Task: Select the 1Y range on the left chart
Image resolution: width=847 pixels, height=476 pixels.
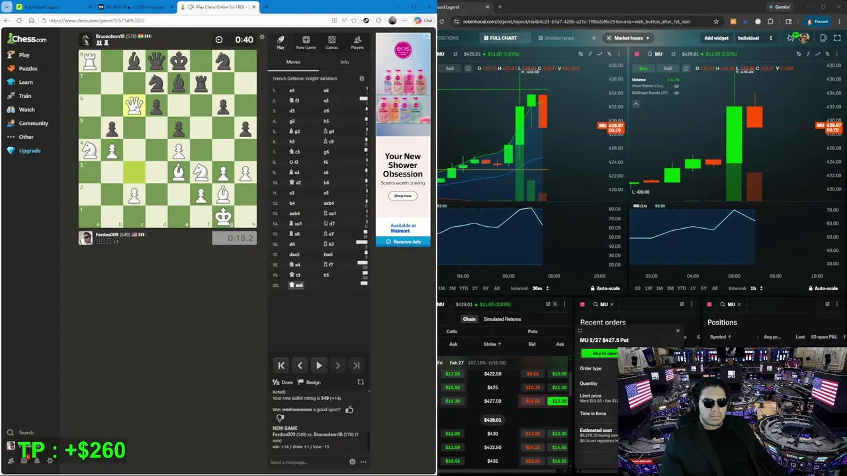Action: 474,288
